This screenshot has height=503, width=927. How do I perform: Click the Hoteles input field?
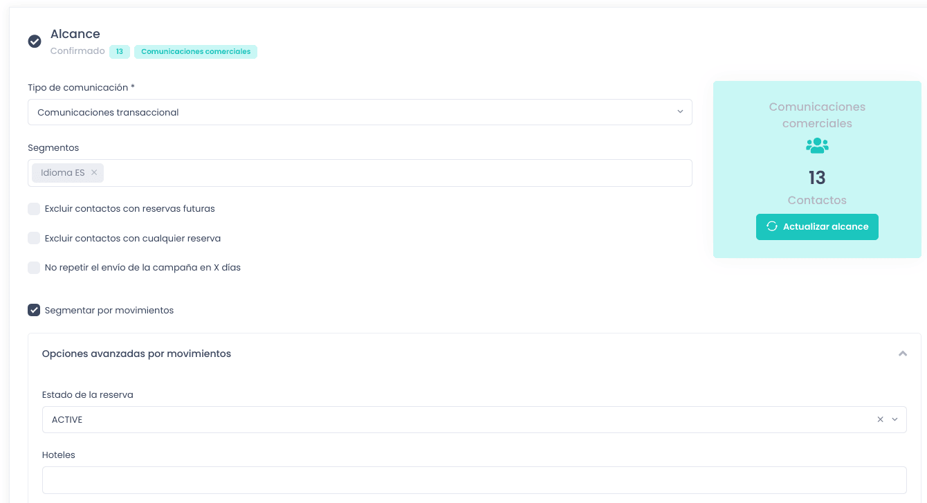pos(475,480)
